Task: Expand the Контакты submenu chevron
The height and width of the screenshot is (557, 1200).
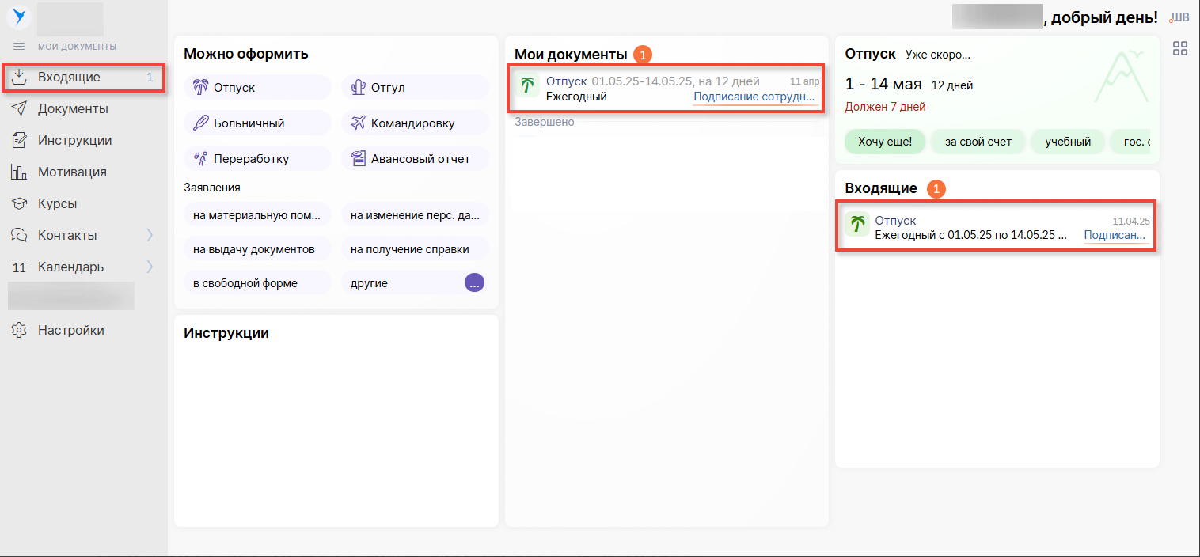Action: point(149,235)
